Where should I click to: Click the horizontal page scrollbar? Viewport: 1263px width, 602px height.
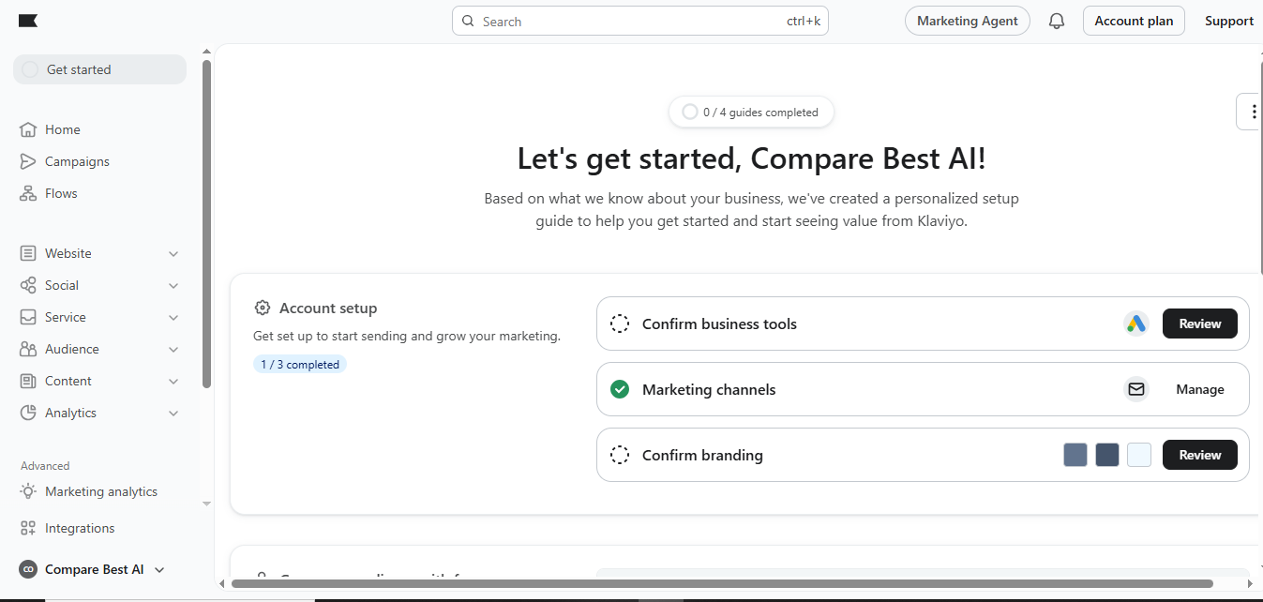[722, 583]
